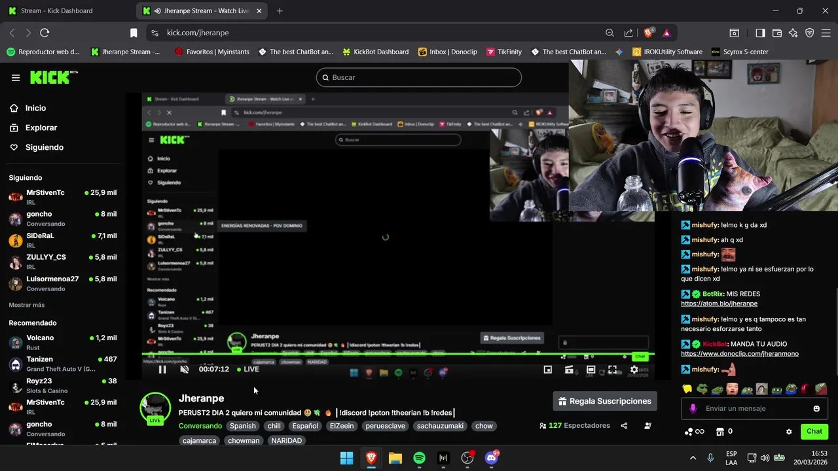Reload the page
This screenshot has width=838, height=471.
(45, 33)
